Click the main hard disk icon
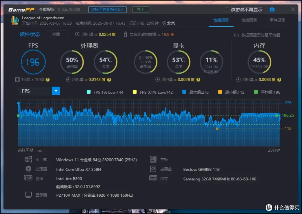302x214 pixels. (x=153, y=169)
